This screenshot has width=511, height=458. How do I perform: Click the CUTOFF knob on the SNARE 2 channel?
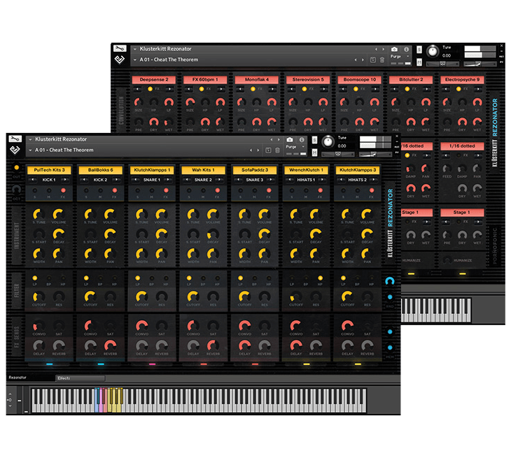pos(193,296)
